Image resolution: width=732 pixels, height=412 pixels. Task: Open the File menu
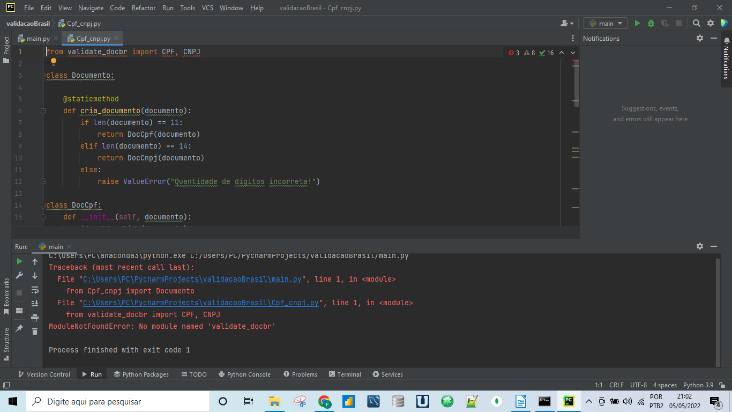[x=29, y=8]
